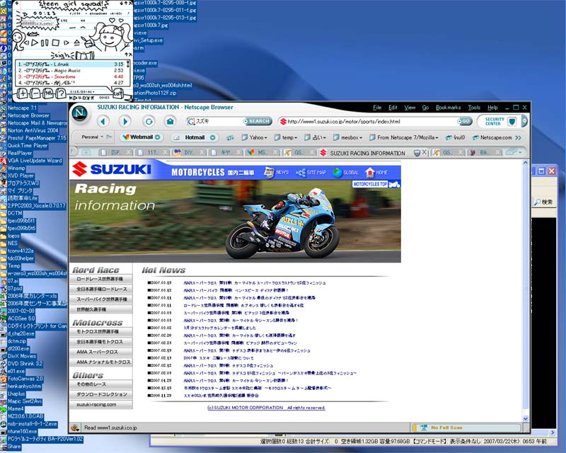
Task: Click the spiky seek bar in player
Action: tap(40, 23)
